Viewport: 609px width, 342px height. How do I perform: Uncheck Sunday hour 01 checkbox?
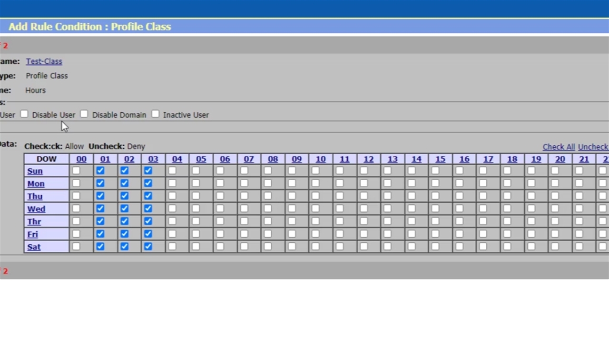[x=100, y=171]
